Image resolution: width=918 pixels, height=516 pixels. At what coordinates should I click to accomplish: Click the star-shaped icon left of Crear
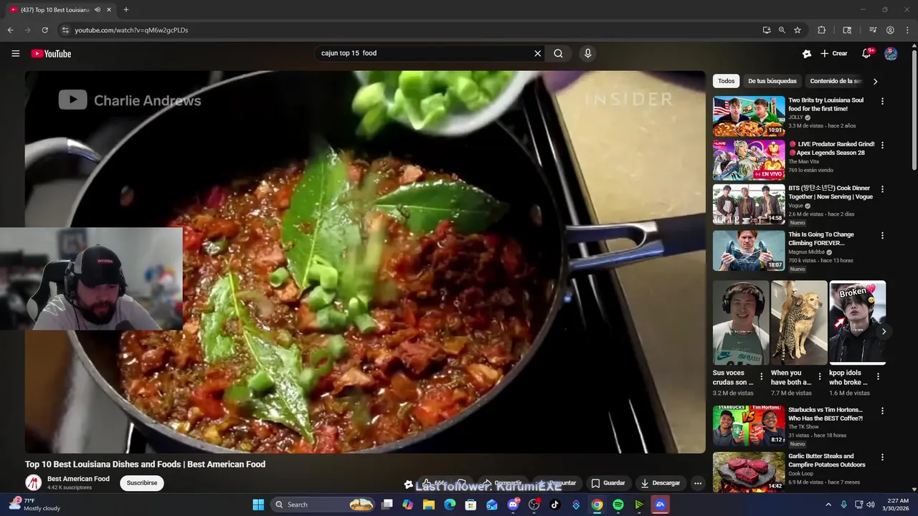click(807, 54)
